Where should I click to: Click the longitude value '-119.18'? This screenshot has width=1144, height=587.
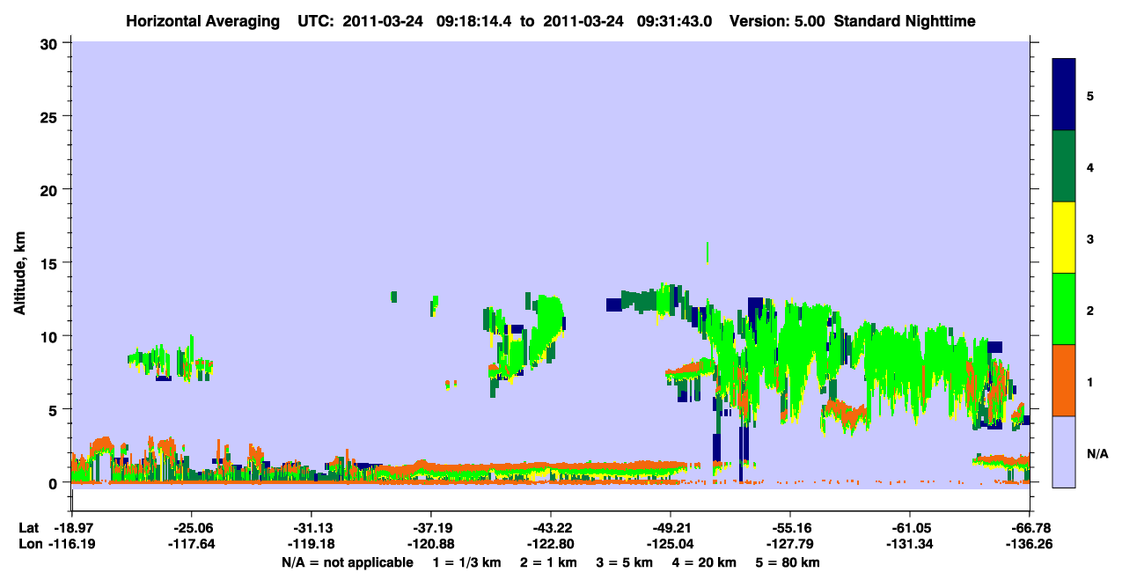click(x=311, y=544)
